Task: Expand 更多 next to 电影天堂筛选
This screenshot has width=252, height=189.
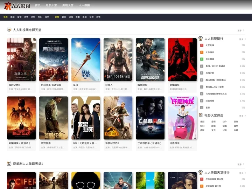Action: point(243,116)
